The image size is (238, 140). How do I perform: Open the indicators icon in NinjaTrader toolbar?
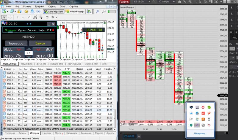tap(216, 2)
